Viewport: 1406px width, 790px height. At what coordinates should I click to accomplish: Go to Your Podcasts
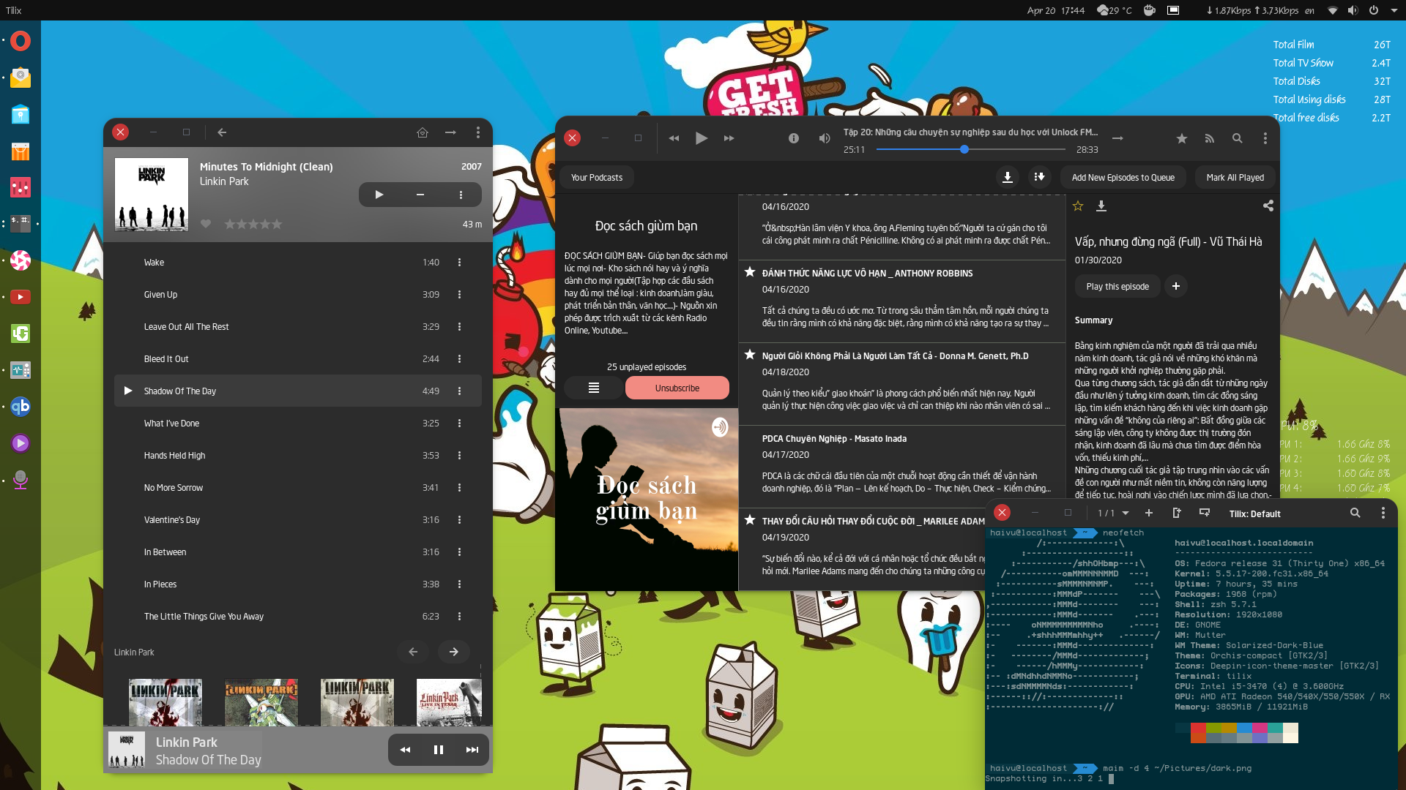(x=597, y=178)
